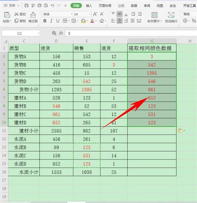Viewport: 197px width, 203px height.
Task: Apply red font color A
Action: pos(92,21)
